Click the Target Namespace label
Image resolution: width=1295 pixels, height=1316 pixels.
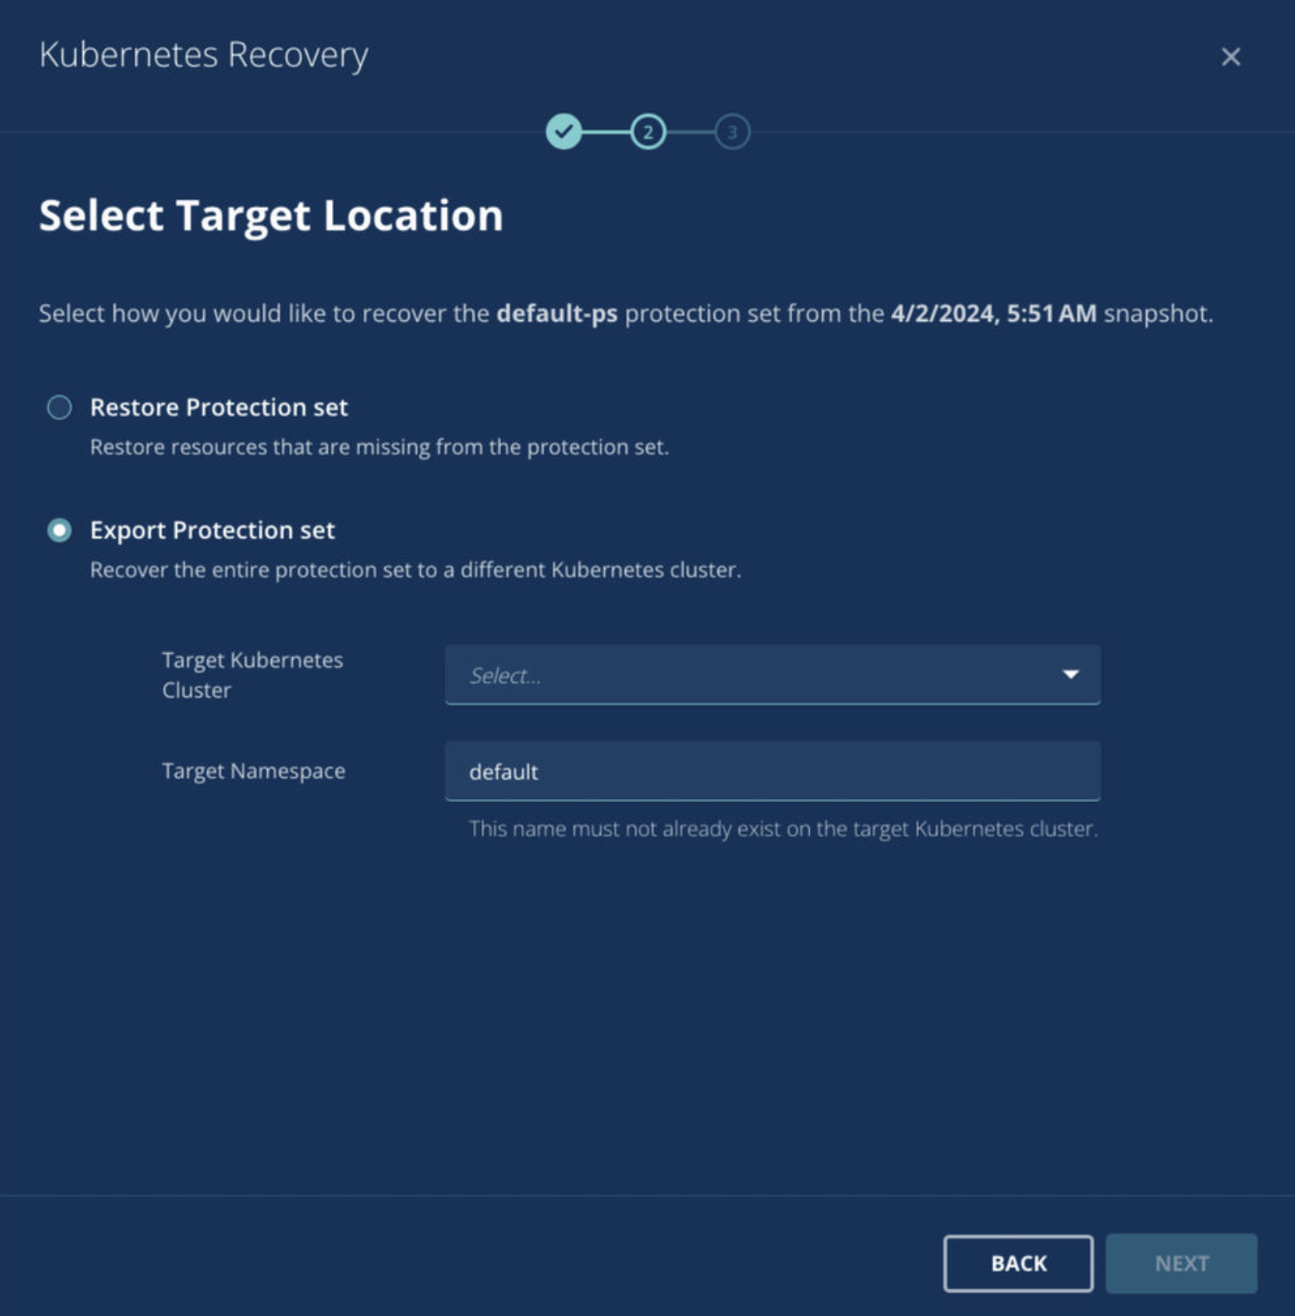[254, 771]
